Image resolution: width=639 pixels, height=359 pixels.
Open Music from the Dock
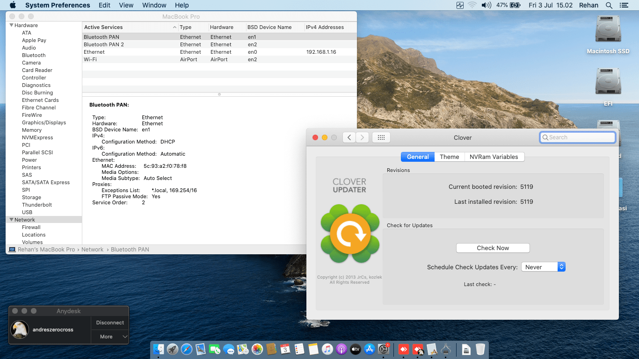click(327, 349)
